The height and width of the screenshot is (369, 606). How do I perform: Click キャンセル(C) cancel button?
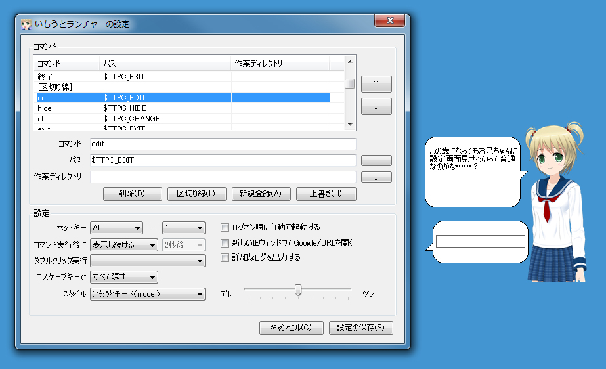click(x=291, y=328)
